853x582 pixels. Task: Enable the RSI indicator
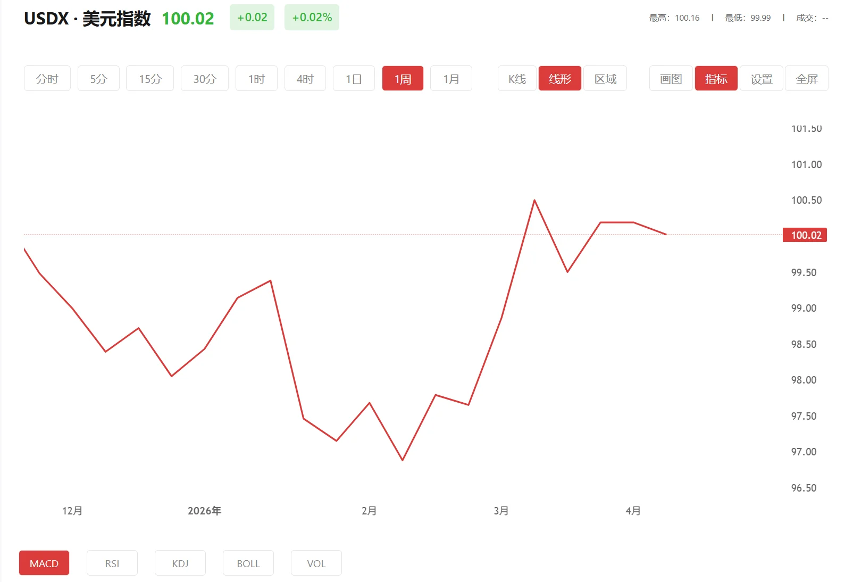[x=112, y=563]
